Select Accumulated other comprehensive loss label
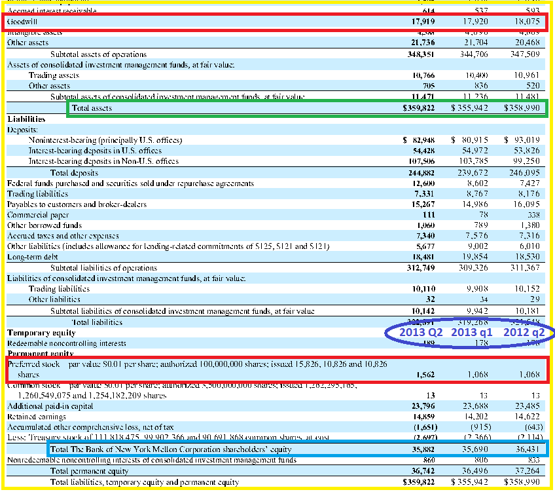Image resolution: width=555 pixels, height=492 pixels. [x=90, y=427]
